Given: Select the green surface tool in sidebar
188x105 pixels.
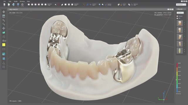Looking at the screenshot, I should coord(4,33).
